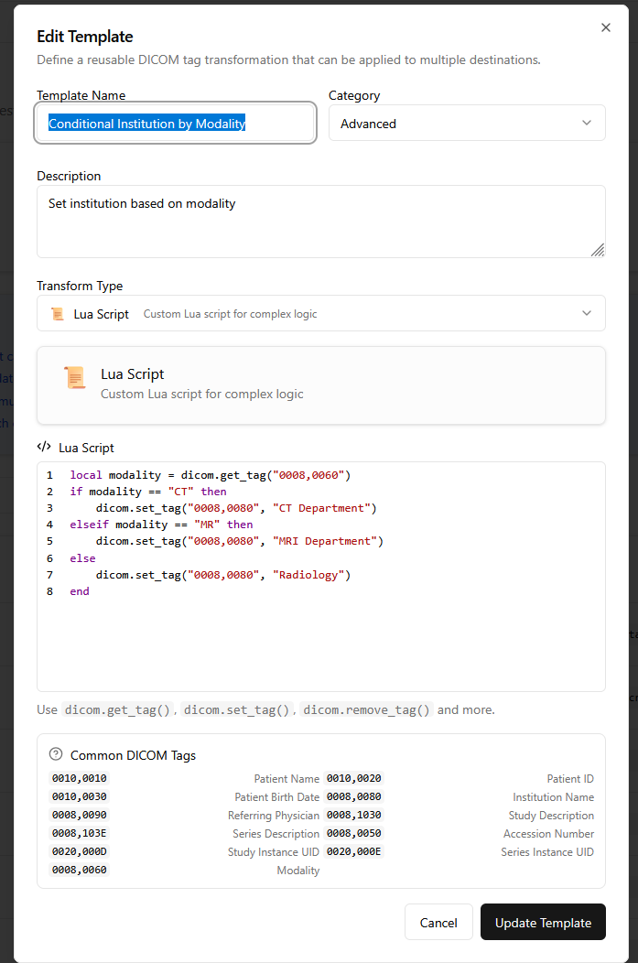
Task: Click the Category dropdown chevron arrow
Action: 587,124
